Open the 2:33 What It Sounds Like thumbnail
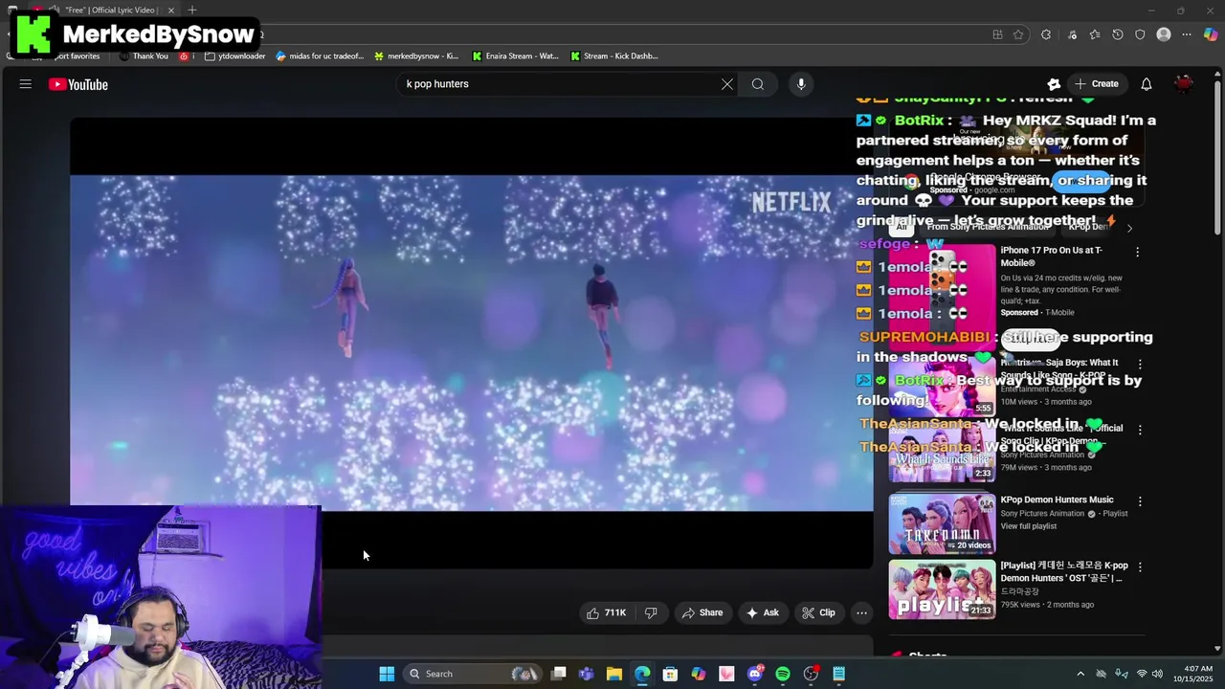 coord(942,454)
